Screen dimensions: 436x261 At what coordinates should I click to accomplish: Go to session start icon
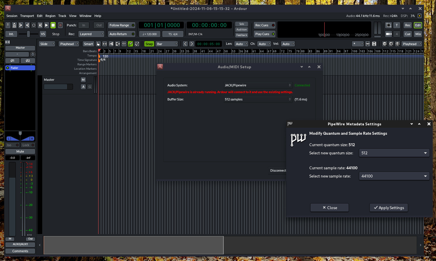click(21, 25)
